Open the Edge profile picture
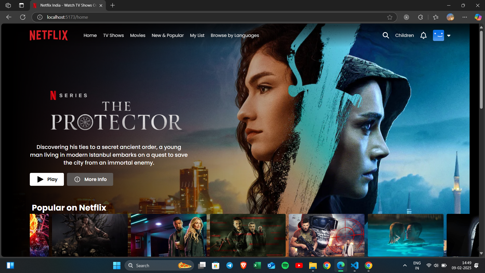This screenshot has width=485, height=273. point(450,17)
